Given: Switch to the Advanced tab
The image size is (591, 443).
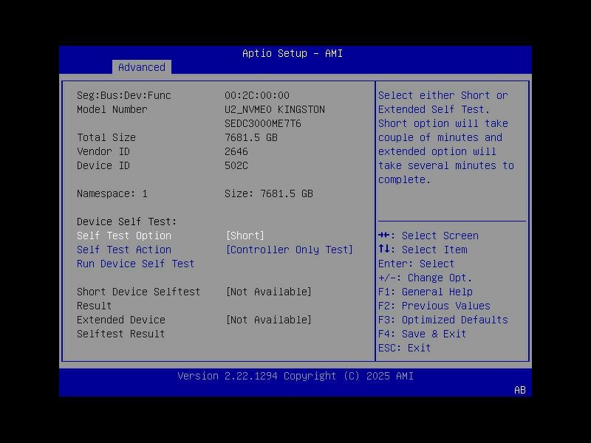Looking at the screenshot, I should pos(141,67).
